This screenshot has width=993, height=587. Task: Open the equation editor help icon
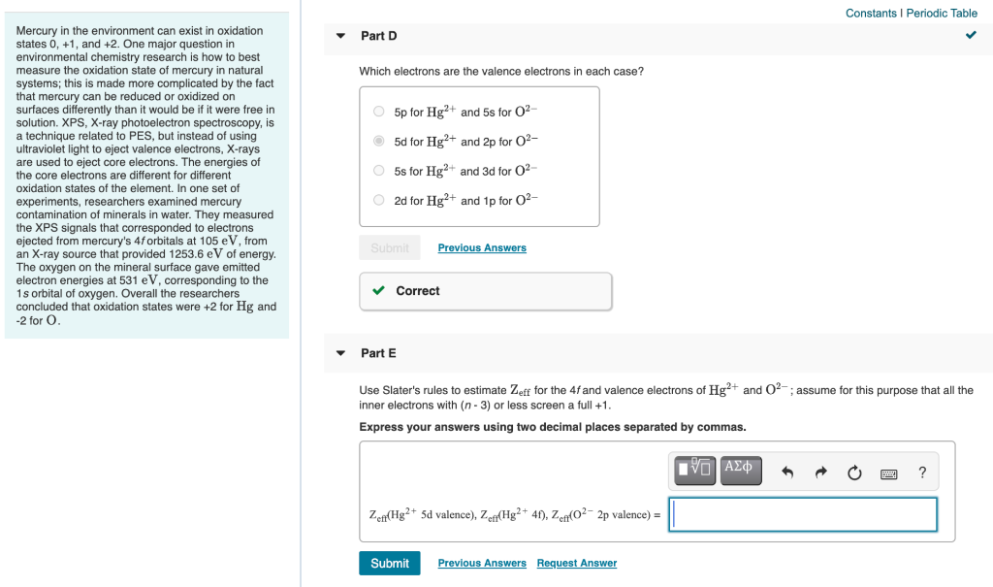point(921,472)
